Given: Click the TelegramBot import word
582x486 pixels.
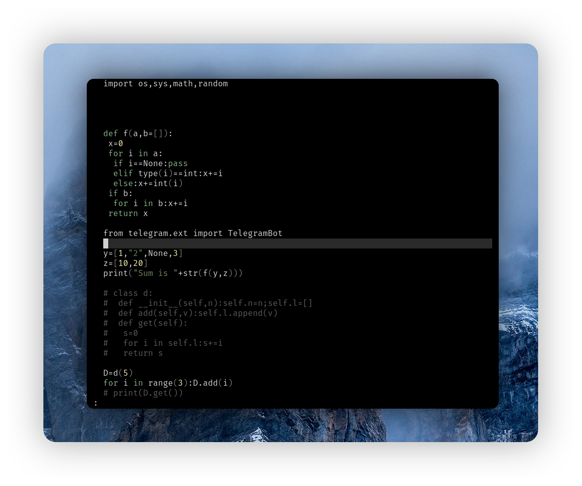Looking at the screenshot, I should click(x=255, y=234).
